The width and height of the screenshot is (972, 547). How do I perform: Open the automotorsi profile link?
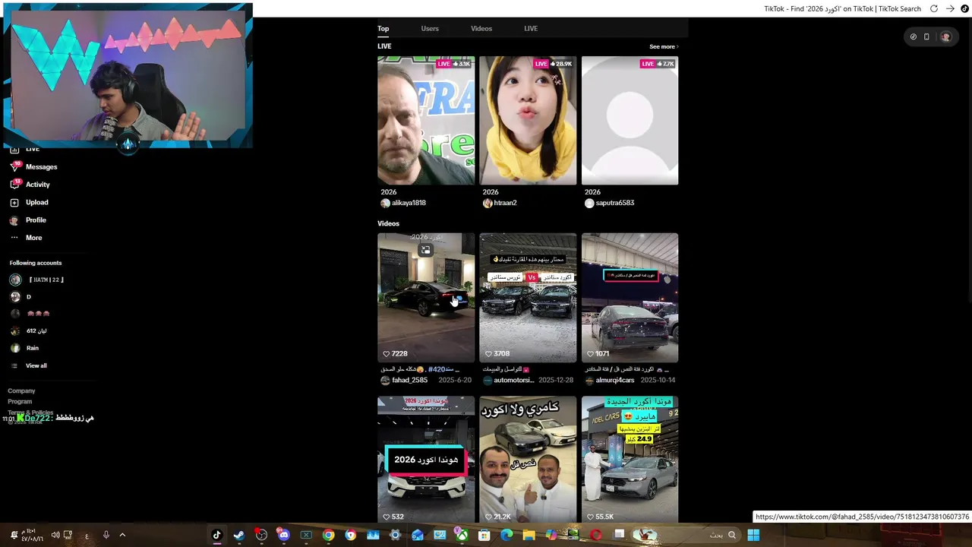pos(514,380)
